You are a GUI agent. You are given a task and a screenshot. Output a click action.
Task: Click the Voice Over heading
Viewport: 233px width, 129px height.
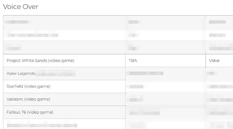(x=20, y=7)
